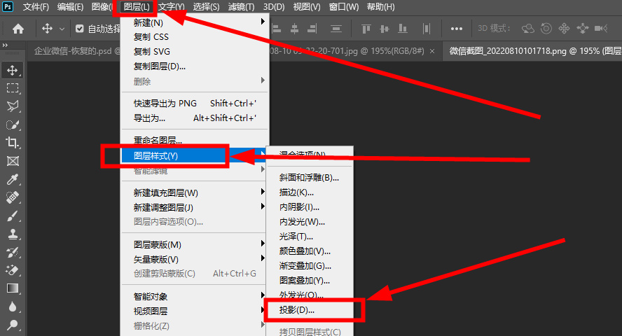Choose 描边(K)... in the submenu
Image resolution: width=622 pixels, height=336 pixels.
(310, 192)
